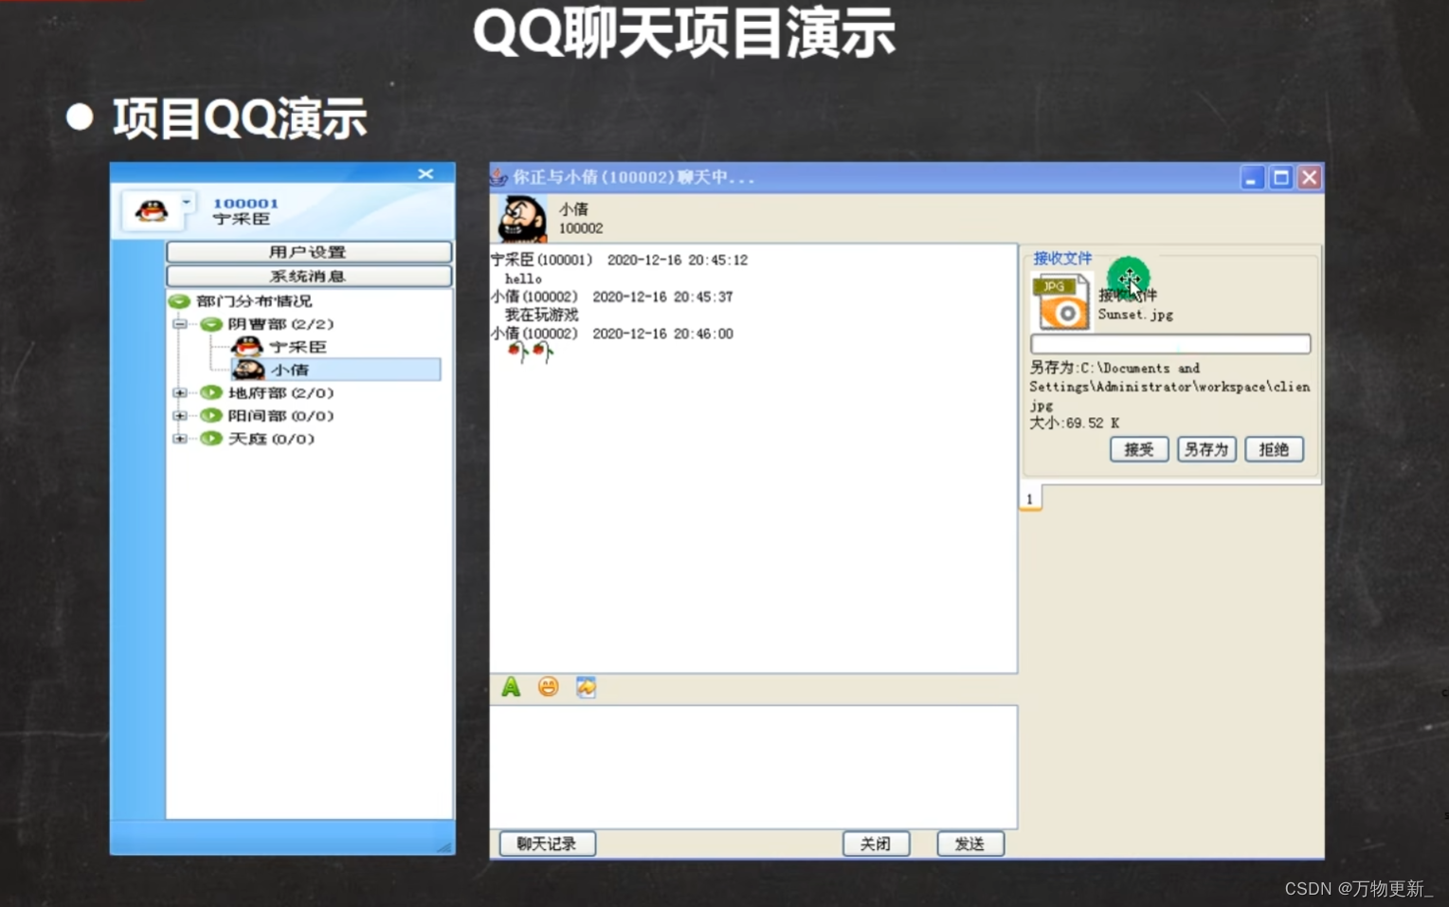1449x907 pixels.
Task: Click the send file icon in chat toolbar
Action: point(586,687)
